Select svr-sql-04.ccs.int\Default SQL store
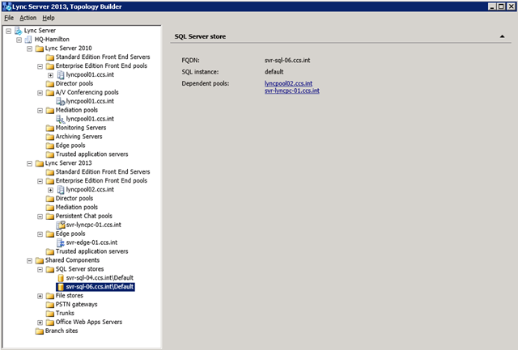This screenshot has height=350, width=518. [x=100, y=278]
